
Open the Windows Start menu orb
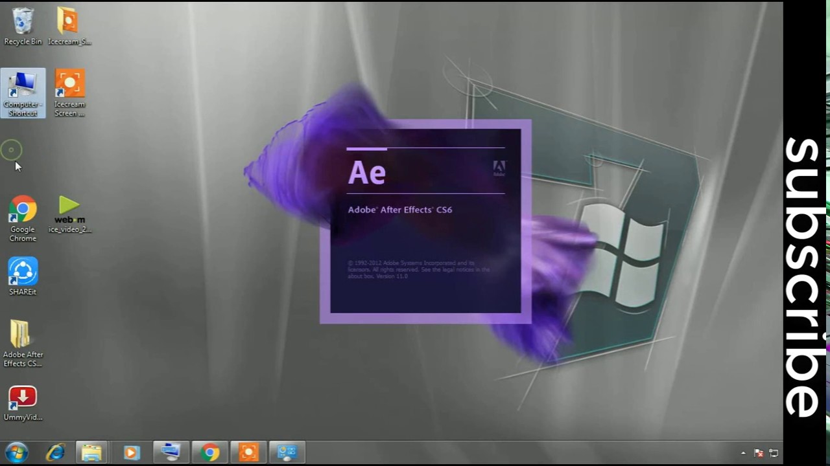coord(16,452)
